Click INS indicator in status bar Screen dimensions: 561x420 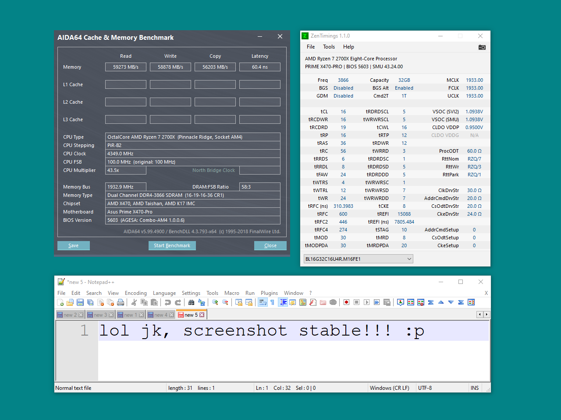click(475, 388)
